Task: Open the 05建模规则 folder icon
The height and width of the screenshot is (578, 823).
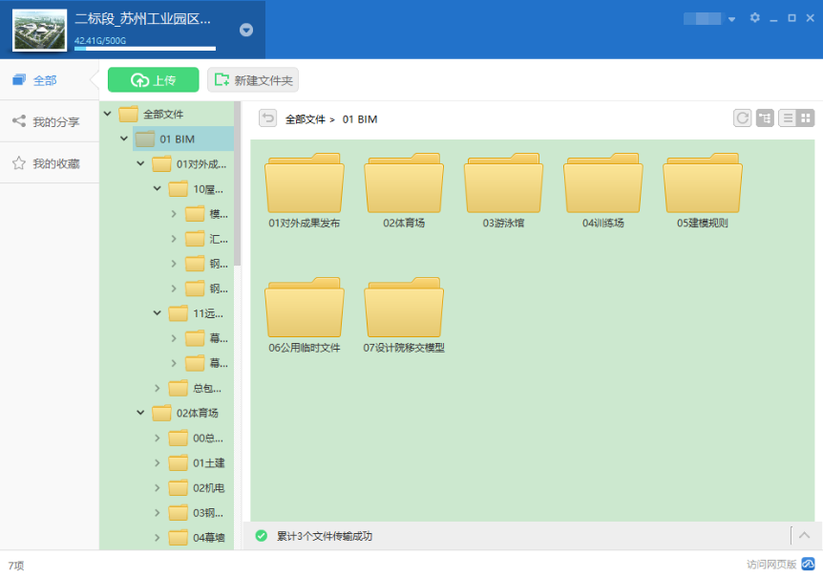Action: click(x=702, y=185)
